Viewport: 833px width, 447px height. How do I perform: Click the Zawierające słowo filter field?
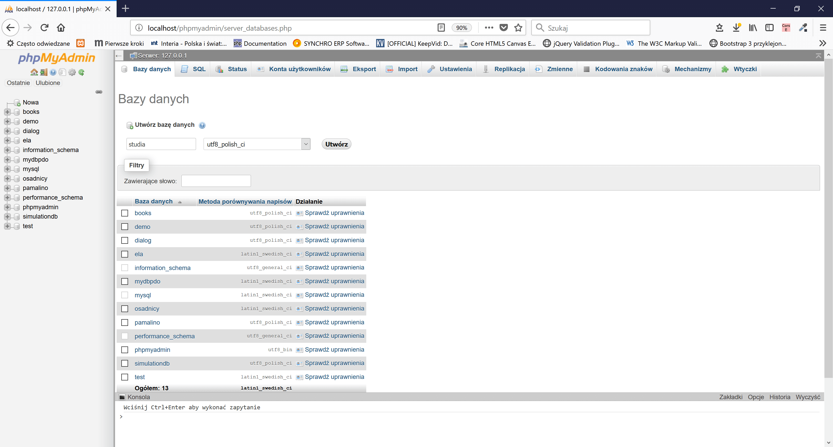point(216,181)
